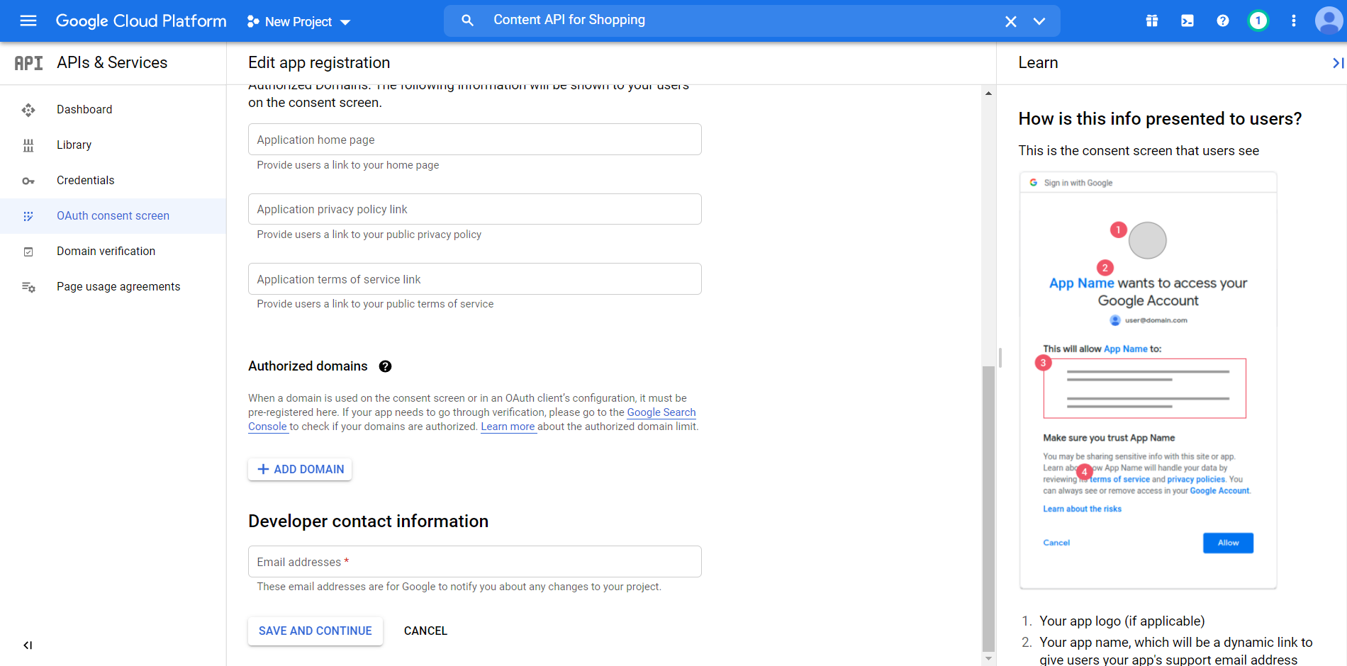The width and height of the screenshot is (1347, 666).
Task: Click the OAuth consent screen icon
Action: click(28, 216)
